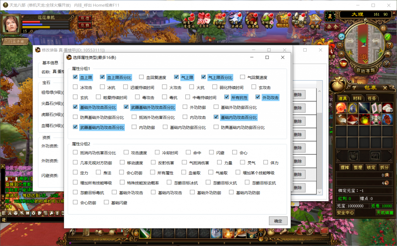
Task: Check the 攻击速度 checkbox in group 2
Action: coord(126,152)
